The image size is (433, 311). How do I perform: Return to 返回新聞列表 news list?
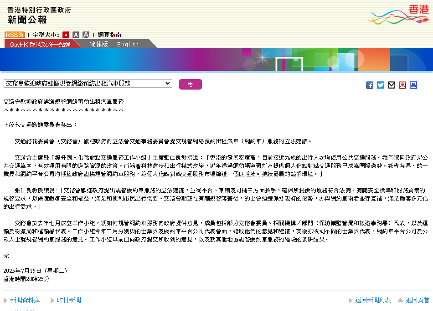[x=373, y=300]
